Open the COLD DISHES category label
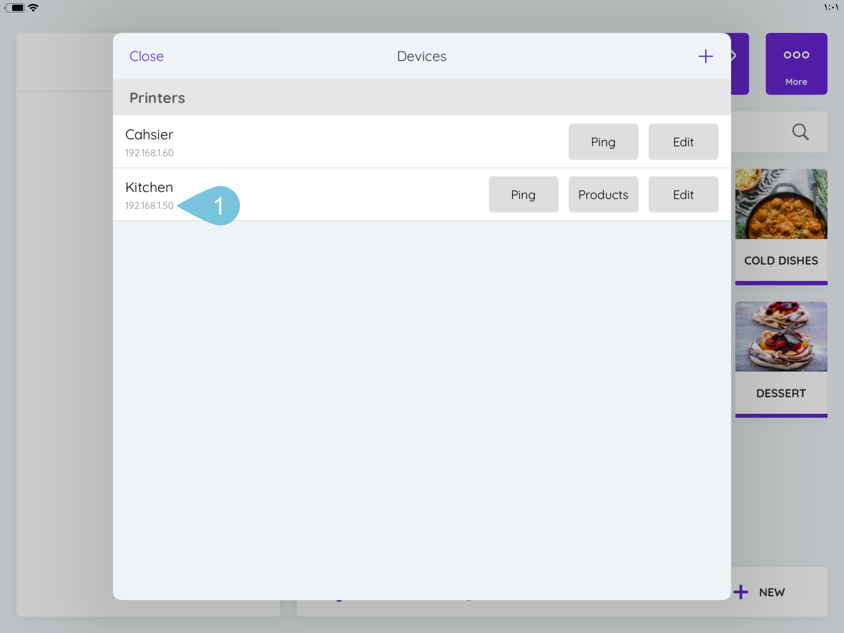The height and width of the screenshot is (633, 844). (x=781, y=261)
